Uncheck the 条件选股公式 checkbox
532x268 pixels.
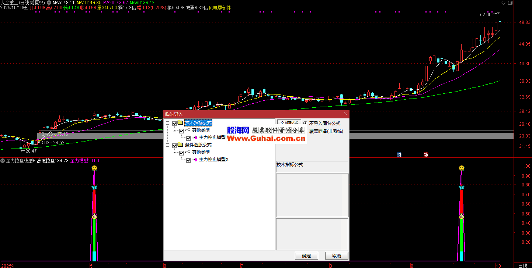click(x=174, y=146)
